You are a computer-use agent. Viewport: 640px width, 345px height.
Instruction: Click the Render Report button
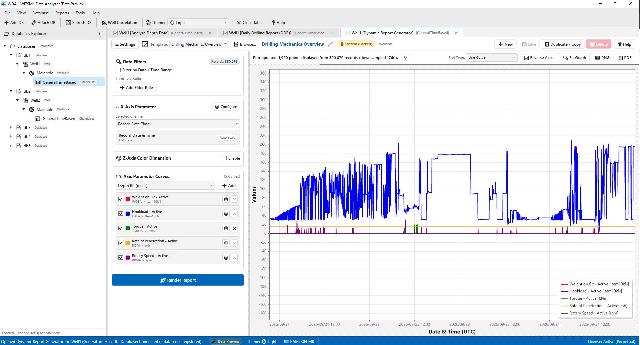click(x=178, y=280)
